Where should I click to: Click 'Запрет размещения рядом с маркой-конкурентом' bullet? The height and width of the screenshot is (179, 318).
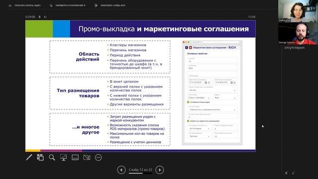point(133,118)
